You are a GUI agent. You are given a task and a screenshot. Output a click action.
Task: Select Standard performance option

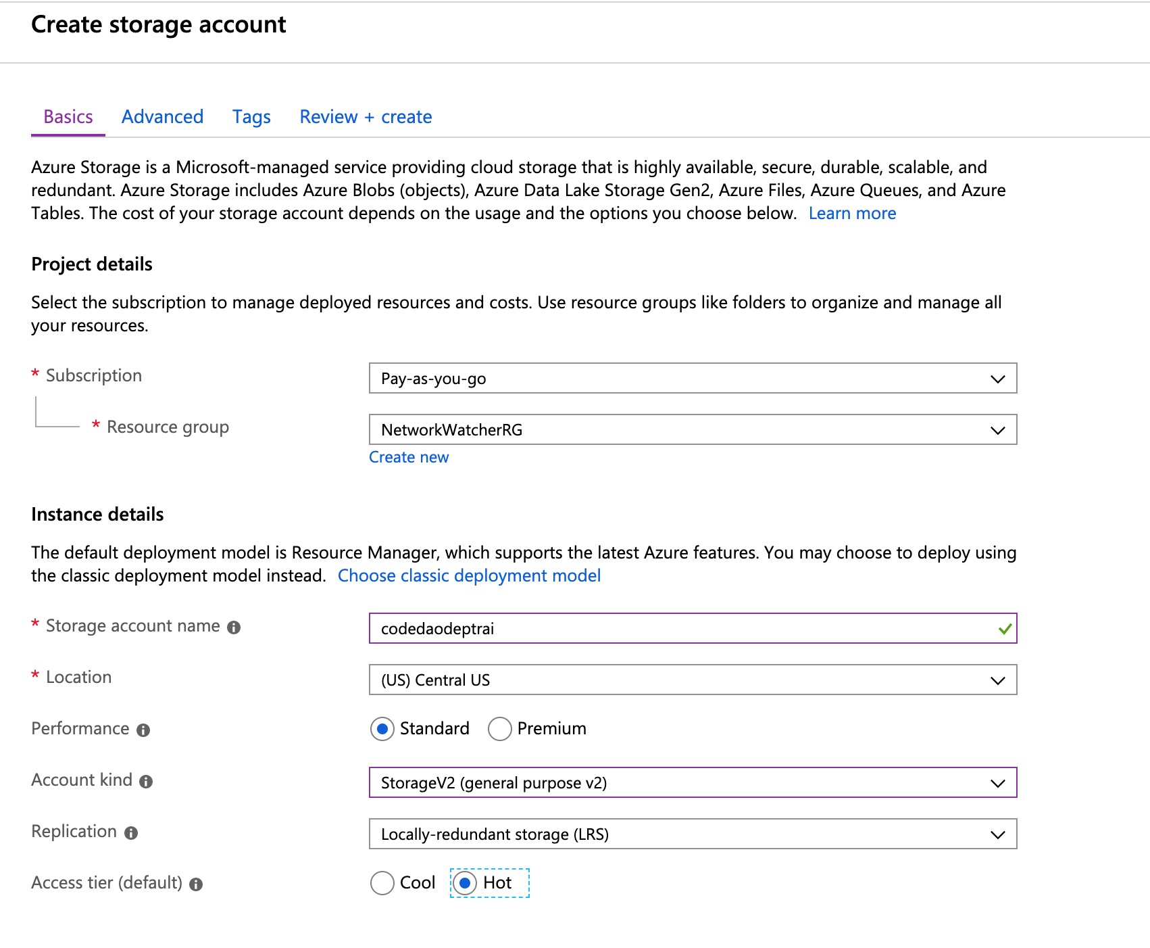click(382, 729)
